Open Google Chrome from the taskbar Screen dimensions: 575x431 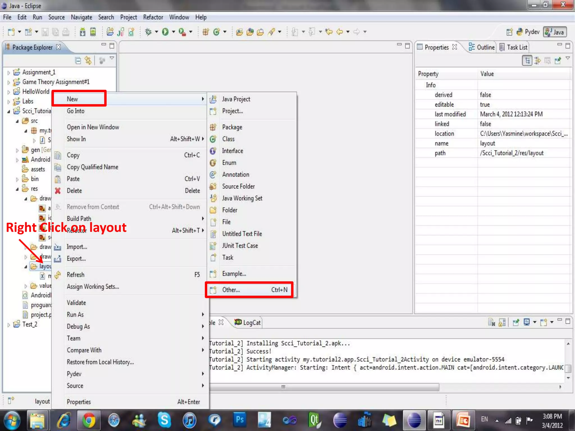coord(89,420)
